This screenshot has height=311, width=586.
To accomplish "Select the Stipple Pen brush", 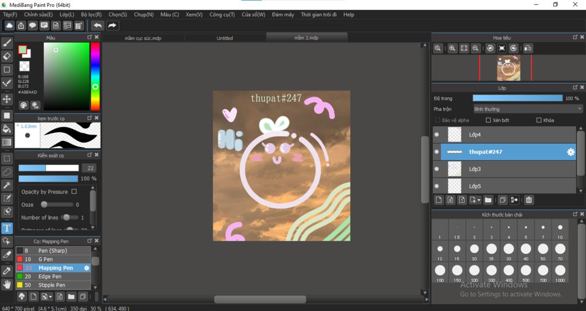I will [53, 285].
